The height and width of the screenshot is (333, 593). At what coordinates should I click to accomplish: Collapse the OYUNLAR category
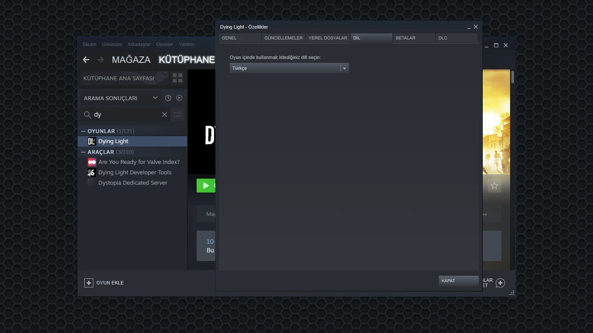[83, 131]
